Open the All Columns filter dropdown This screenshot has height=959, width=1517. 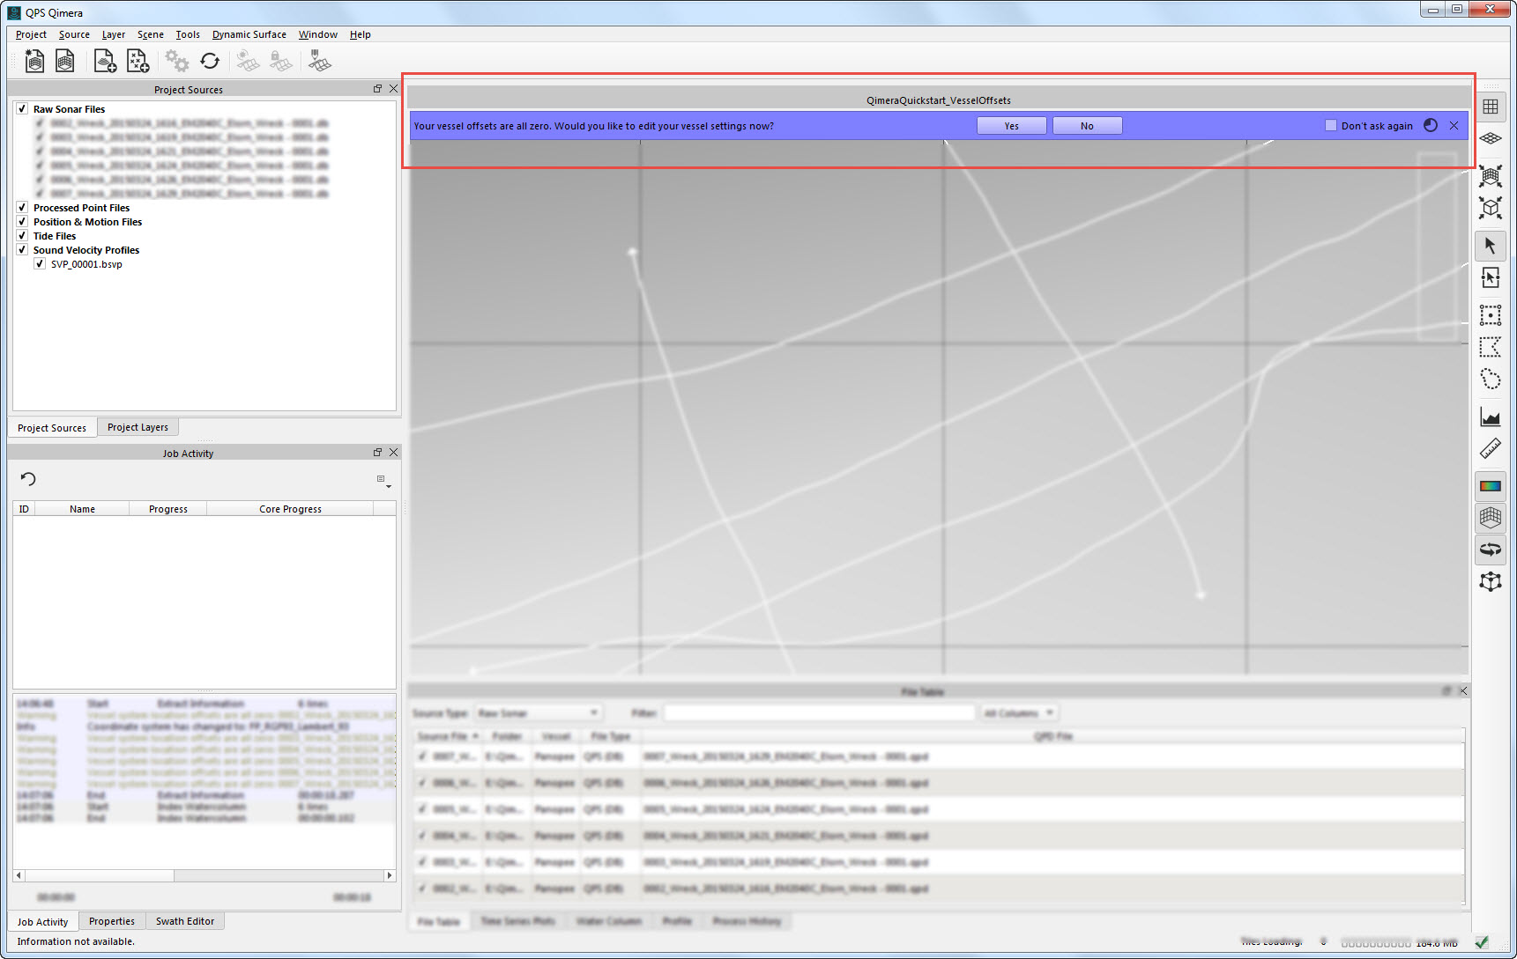[1018, 712]
